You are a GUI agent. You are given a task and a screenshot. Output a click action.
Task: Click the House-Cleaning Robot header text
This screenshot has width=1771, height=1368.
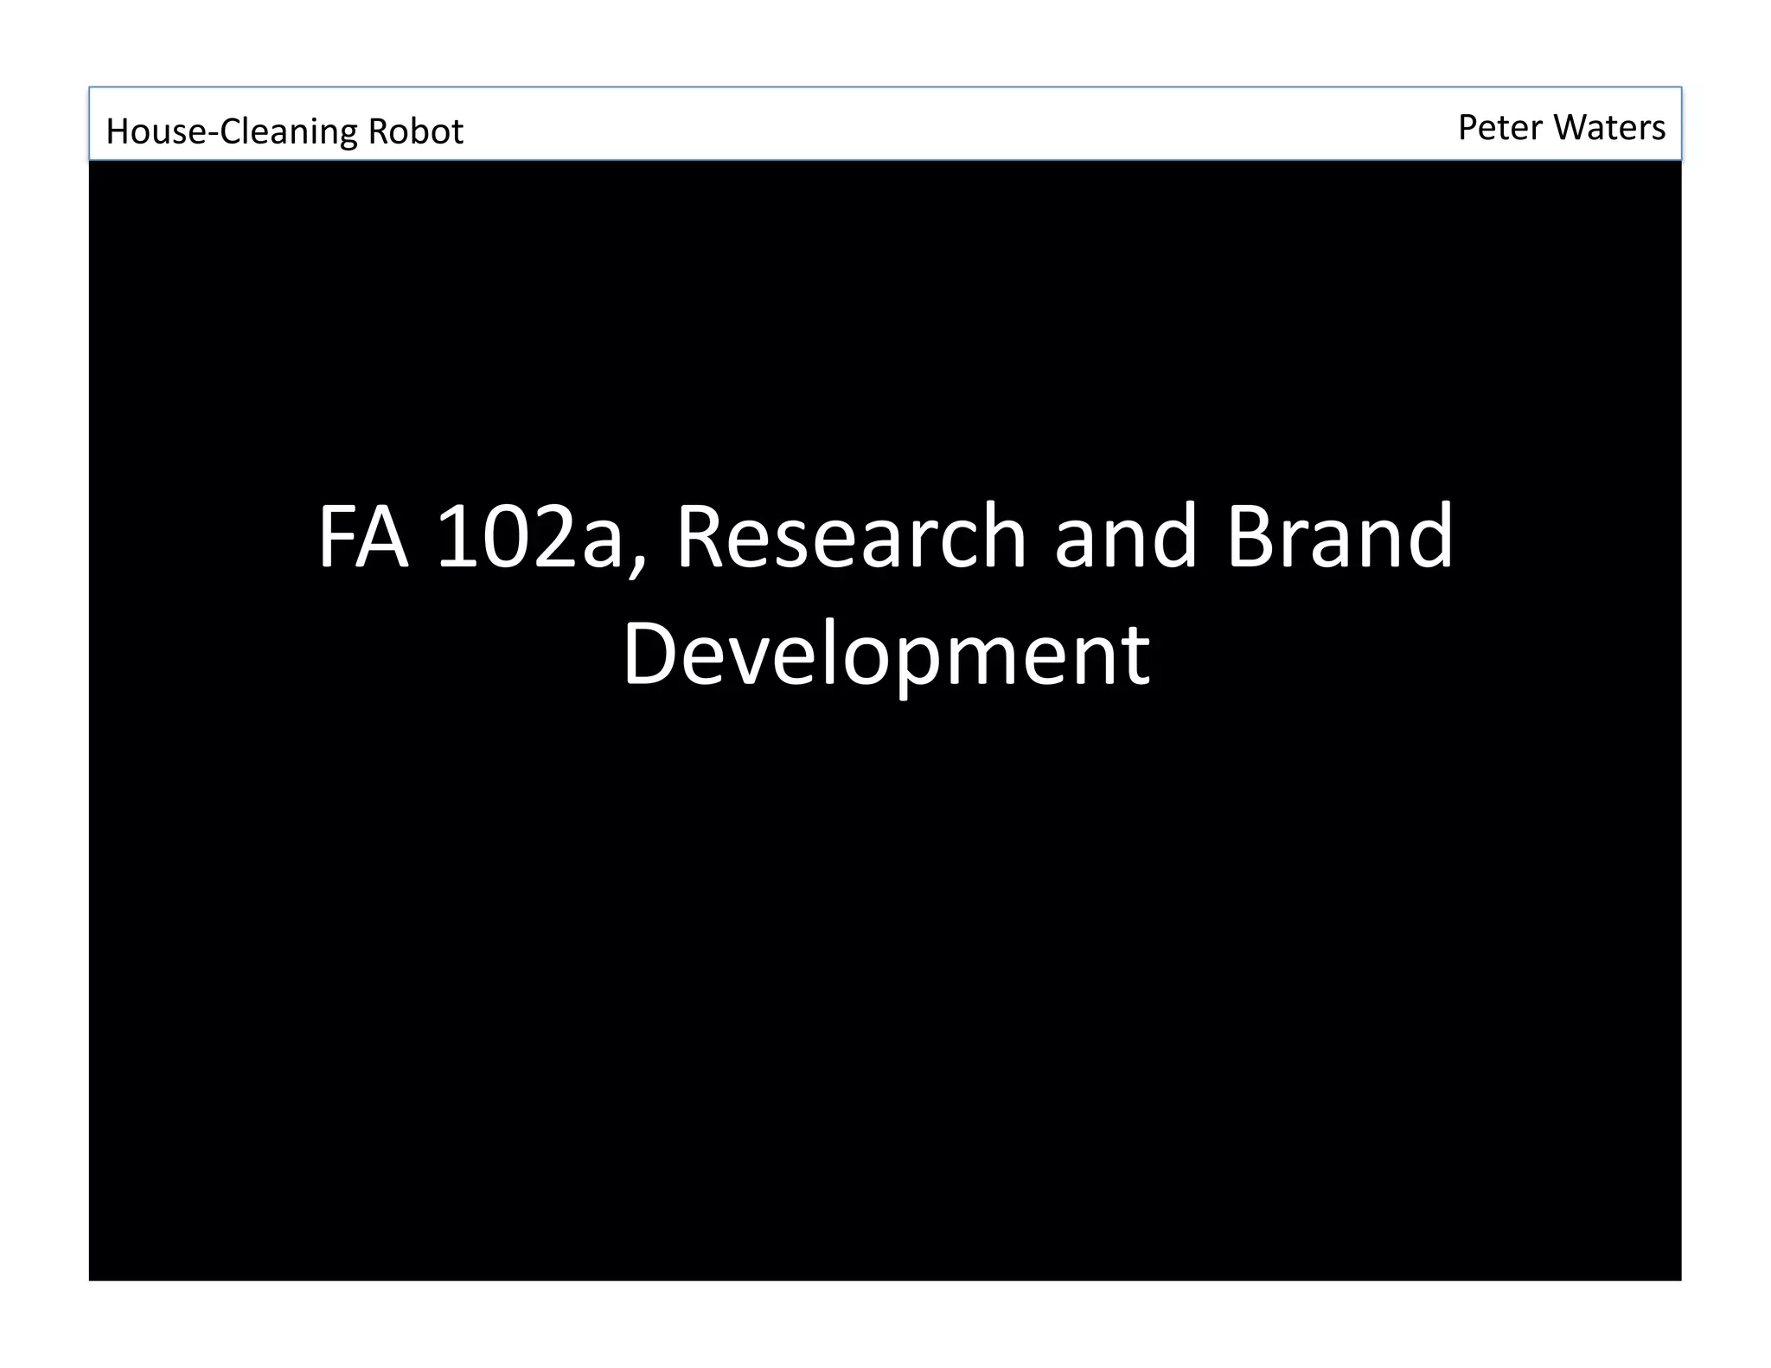click(284, 131)
